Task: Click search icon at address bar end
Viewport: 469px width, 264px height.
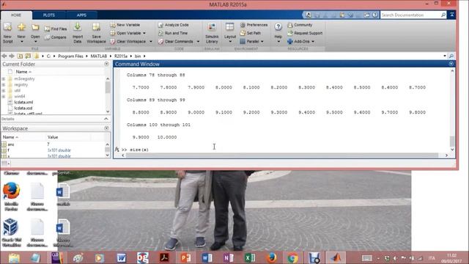Action: click(x=451, y=56)
